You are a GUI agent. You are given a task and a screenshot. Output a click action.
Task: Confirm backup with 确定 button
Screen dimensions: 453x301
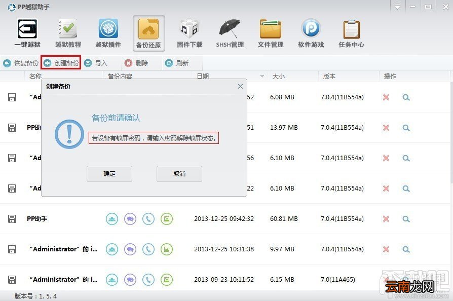pyautogui.click(x=109, y=174)
